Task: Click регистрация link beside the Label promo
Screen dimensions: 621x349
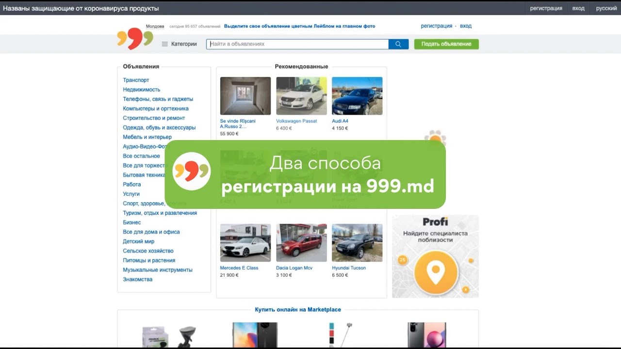Action: (436, 26)
